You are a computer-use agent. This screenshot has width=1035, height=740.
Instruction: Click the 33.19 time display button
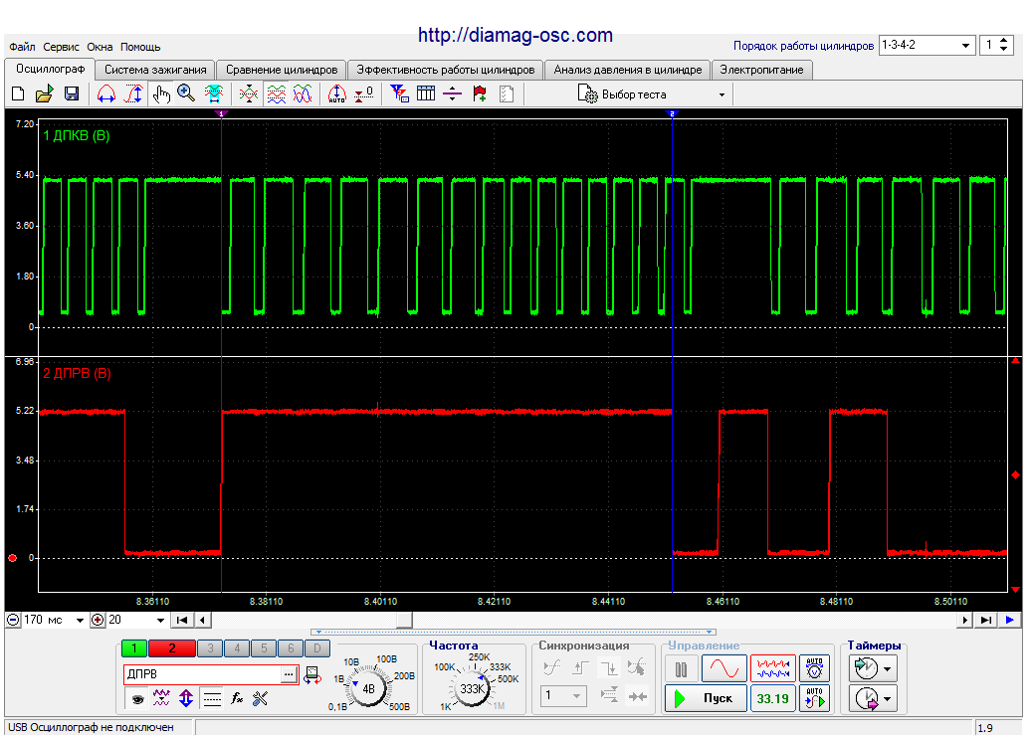(x=773, y=698)
